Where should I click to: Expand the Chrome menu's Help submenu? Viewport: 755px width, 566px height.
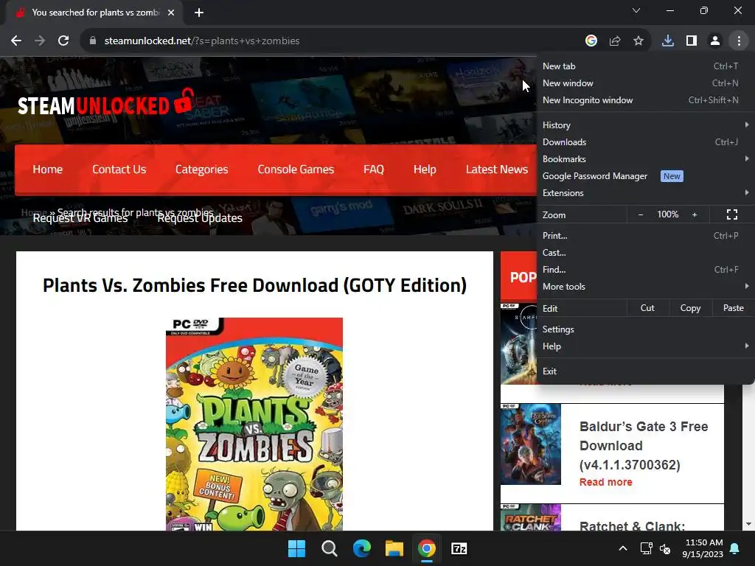click(645, 346)
